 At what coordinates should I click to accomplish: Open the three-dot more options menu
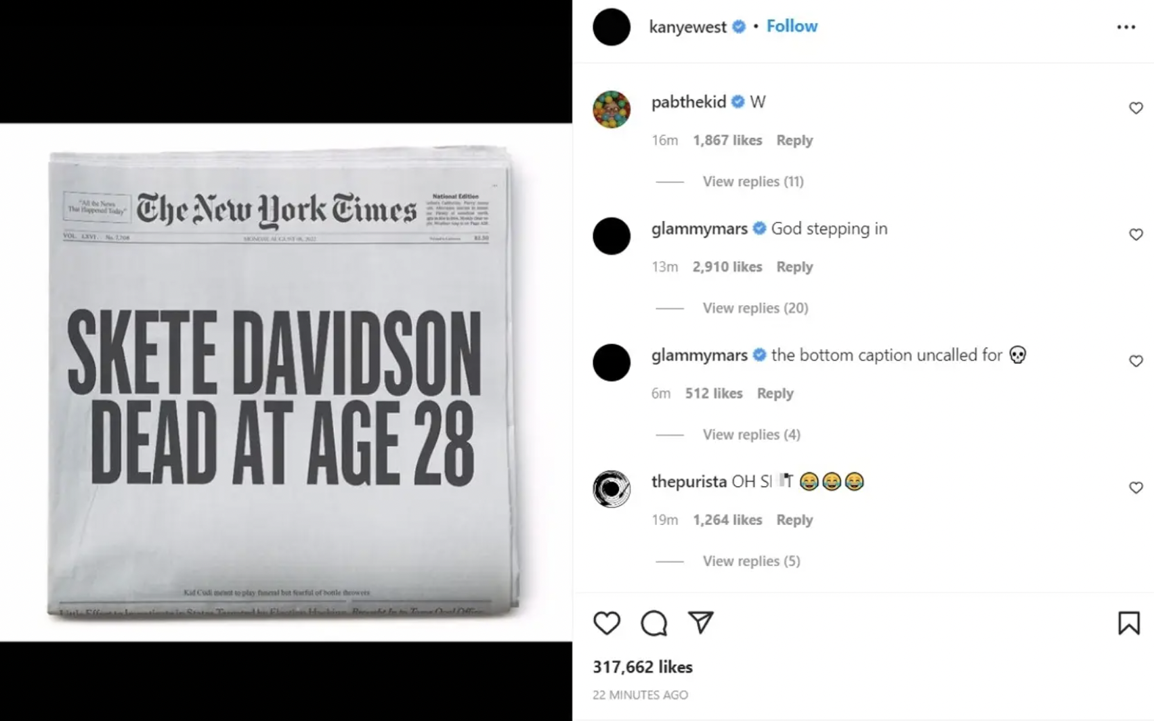pyautogui.click(x=1126, y=27)
